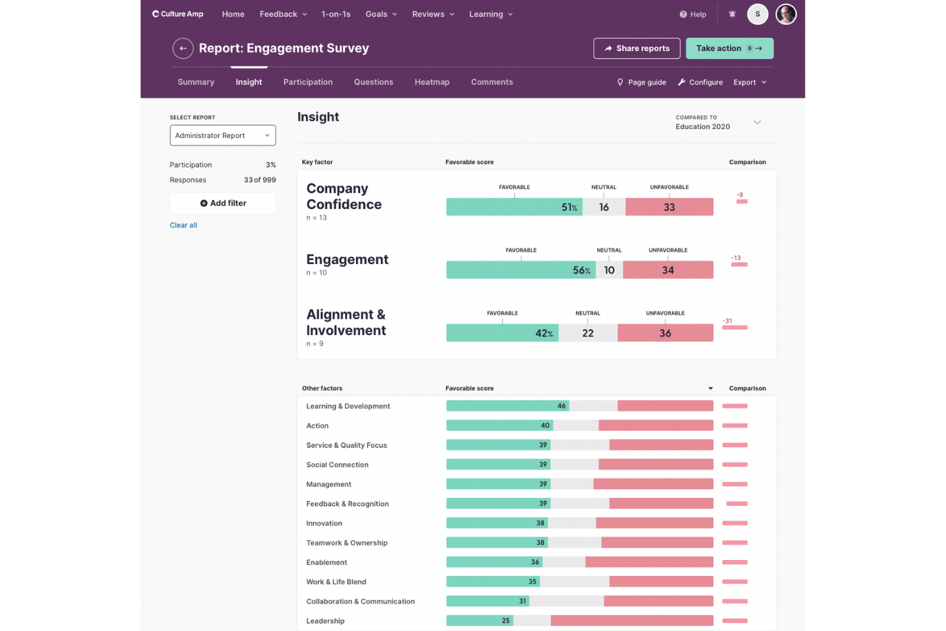The height and width of the screenshot is (631, 946).
Task: Open the Alignment & Involvement key factor
Action: tap(346, 323)
